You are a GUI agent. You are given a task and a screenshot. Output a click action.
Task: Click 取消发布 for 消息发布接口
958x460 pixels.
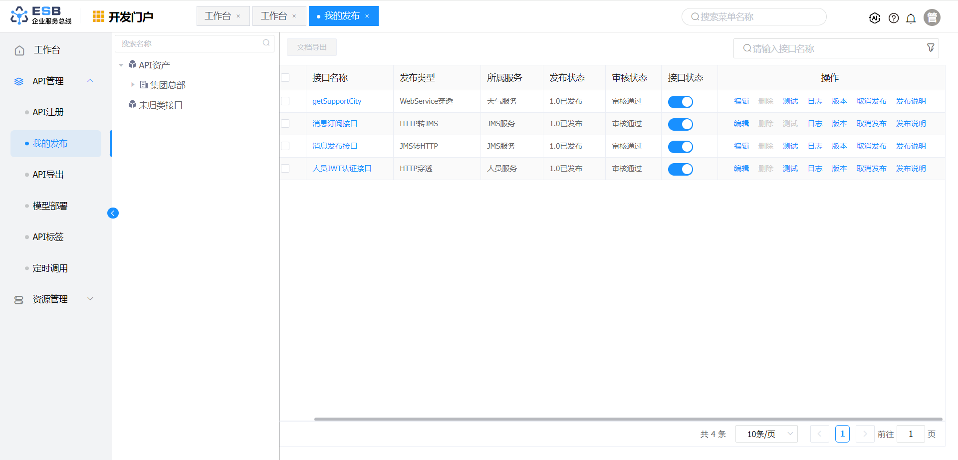(x=871, y=146)
